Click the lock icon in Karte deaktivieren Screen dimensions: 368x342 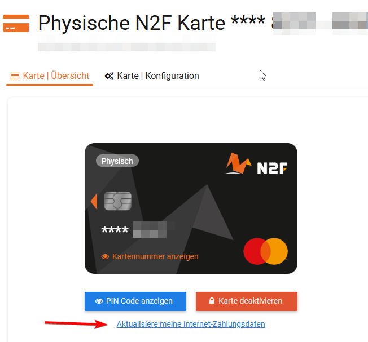pos(212,301)
